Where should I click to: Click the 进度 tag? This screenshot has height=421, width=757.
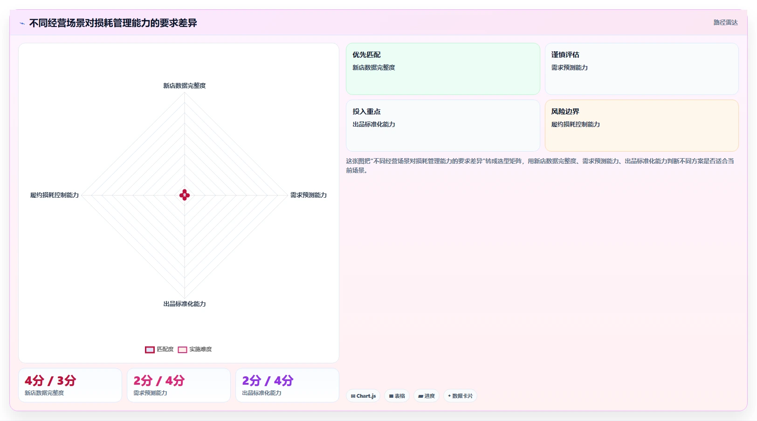427,396
